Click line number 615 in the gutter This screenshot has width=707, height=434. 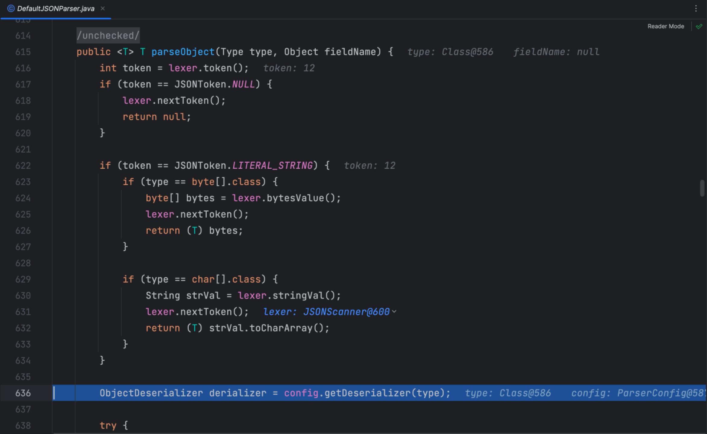(23, 52)
